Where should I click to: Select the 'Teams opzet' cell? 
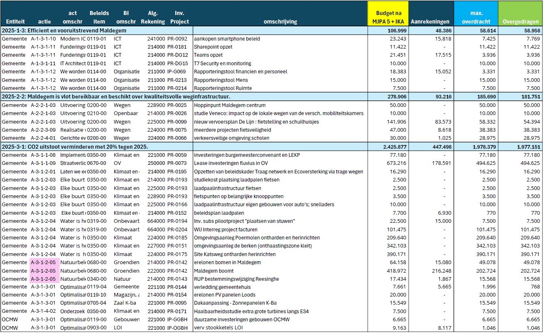tap(207, 55)
